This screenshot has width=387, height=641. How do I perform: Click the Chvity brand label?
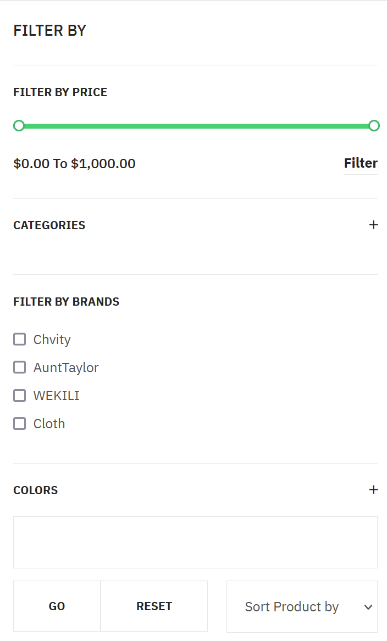(52, 340)
